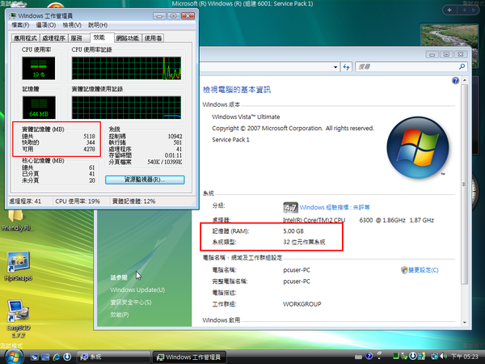Switch to 系統 taskbar button
The height and width of the screenshot is (364, 485).
(x=113, y=357)
